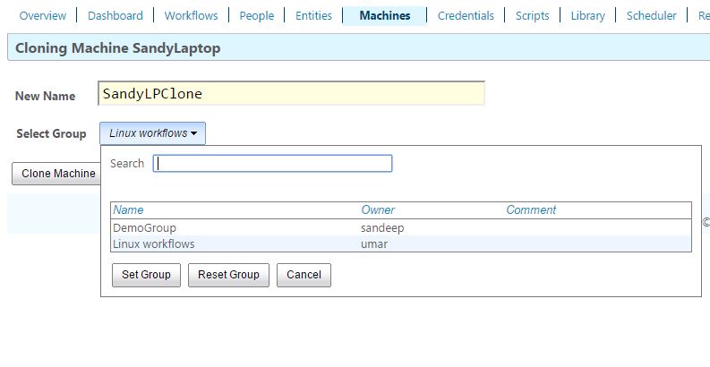Open the Library tab
Viewport: 710px width, 367px height.
pos(587,15)
